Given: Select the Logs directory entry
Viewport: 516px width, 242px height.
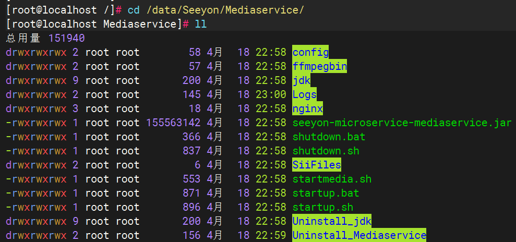Looking at the screenshot, I should pyautogui.click(x=304, y=95).
